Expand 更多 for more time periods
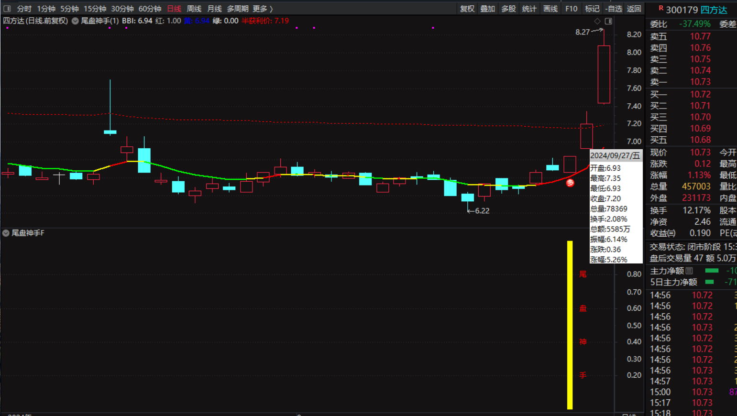 click(262, 9)
